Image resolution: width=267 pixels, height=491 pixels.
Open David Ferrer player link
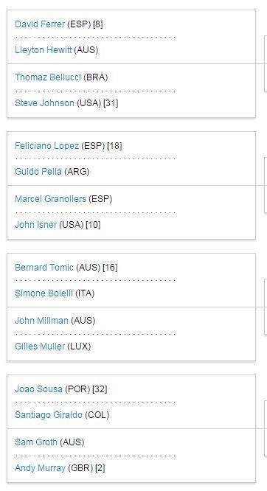point(40,24)
